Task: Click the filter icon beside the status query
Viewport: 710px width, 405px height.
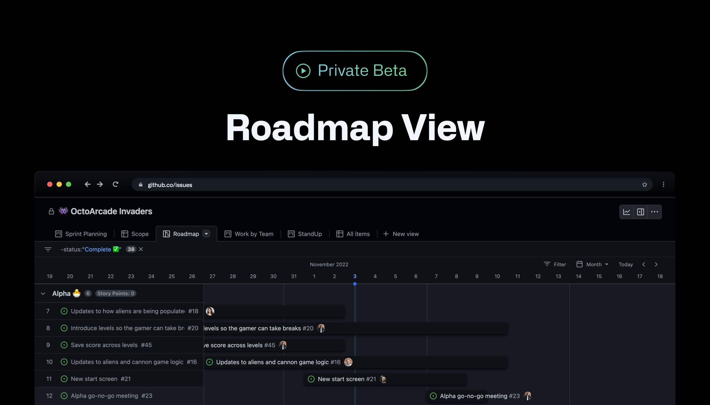Action: point(48,249)
